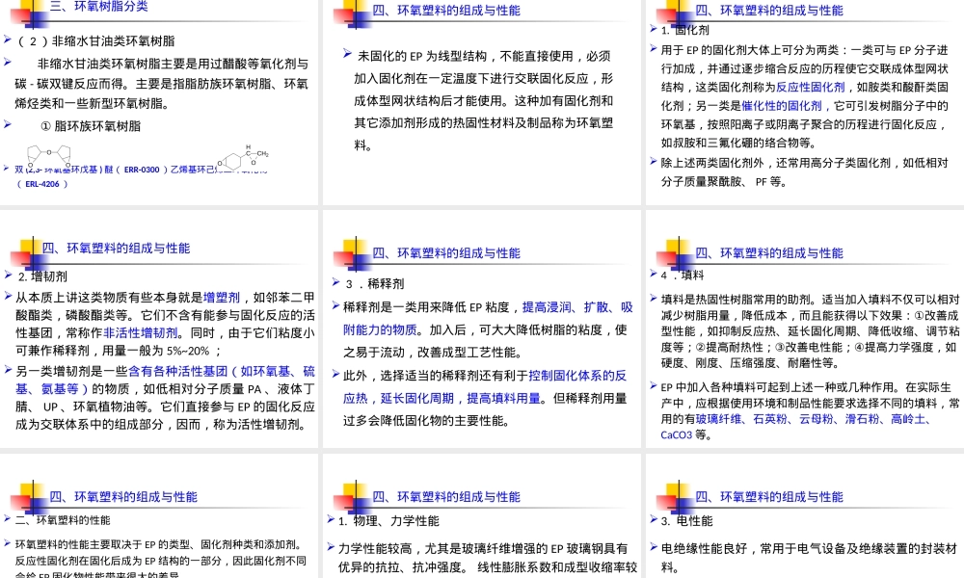Select the slide thumbnail headed 3. 电性能
The height and width of the screenshot is (578, 964).
click(x=805, y=516)
